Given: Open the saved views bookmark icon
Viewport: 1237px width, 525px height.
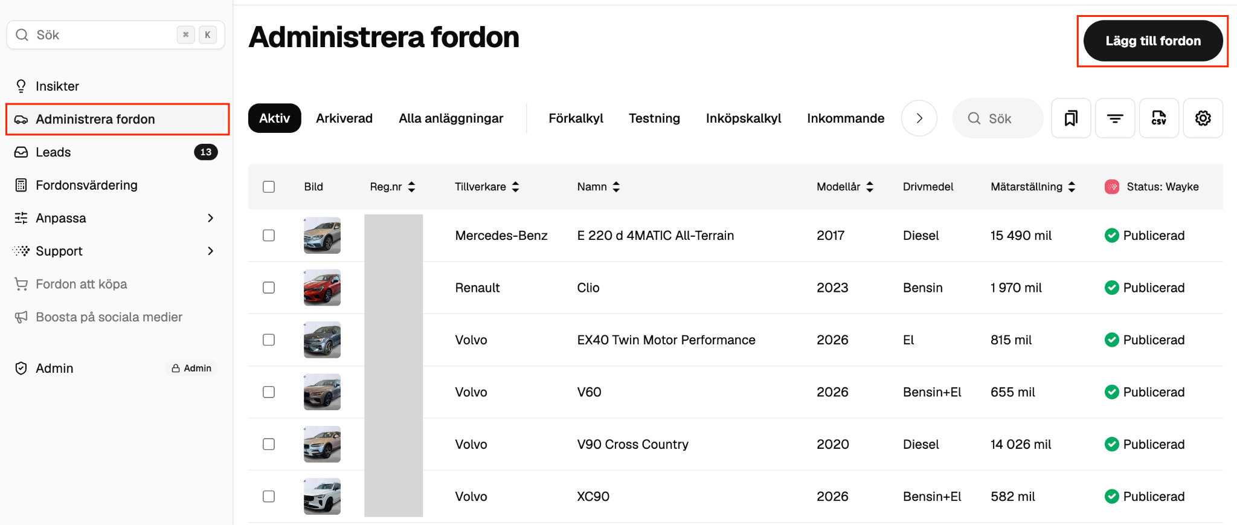Looking at the screenshot, I should (1071, 118).
